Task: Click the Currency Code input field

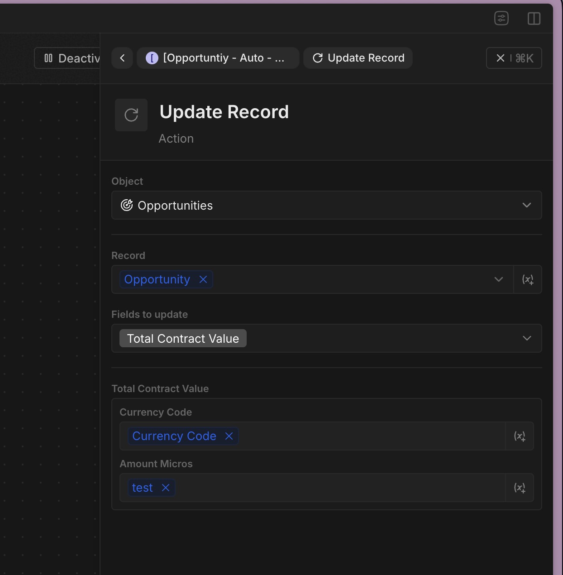Action: pos(312,436)
